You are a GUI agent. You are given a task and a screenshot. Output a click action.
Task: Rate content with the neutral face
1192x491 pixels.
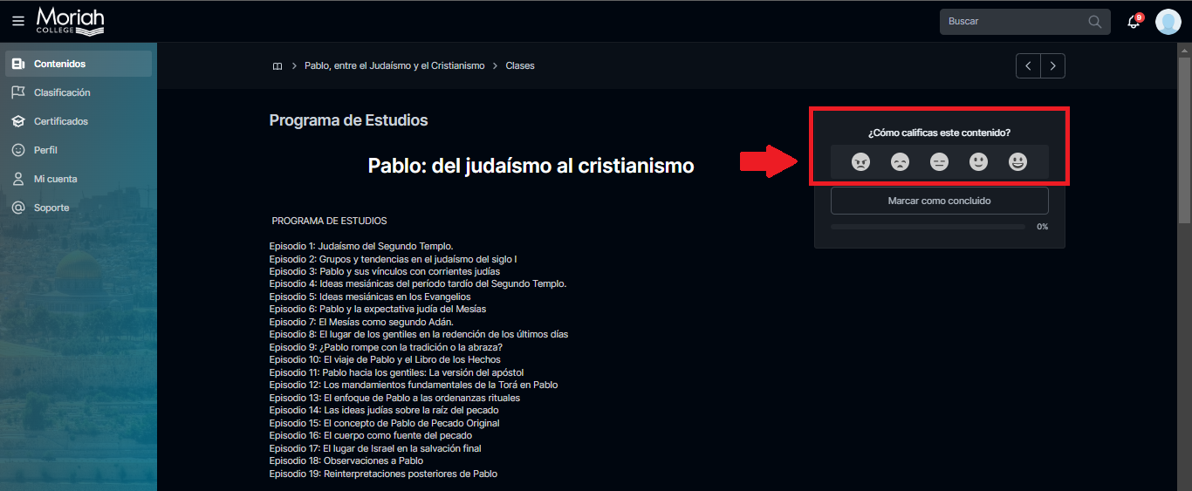pyautogui.click(x=940, y=161)
